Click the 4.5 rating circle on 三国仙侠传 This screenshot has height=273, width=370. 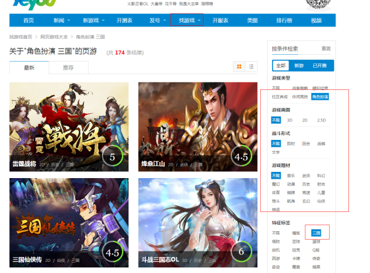tap(112, 253)
